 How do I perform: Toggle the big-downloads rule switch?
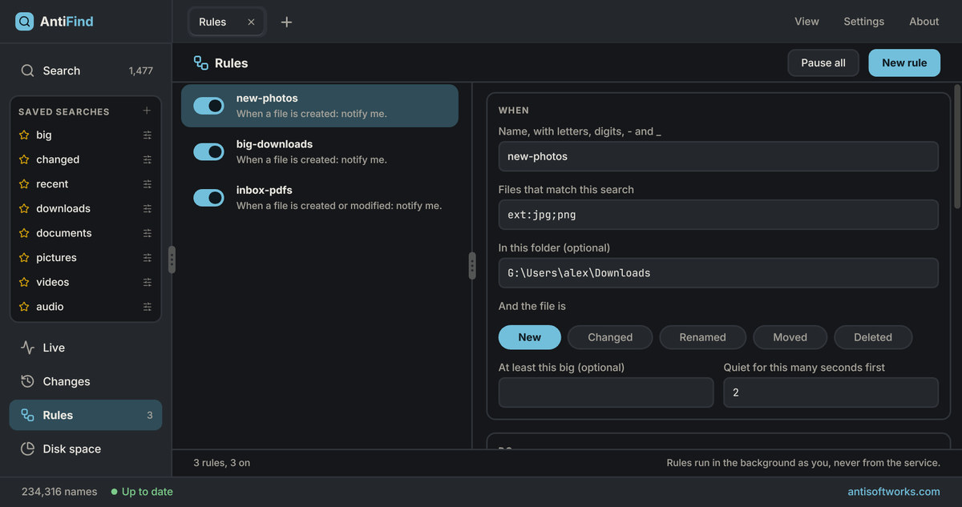coord(208,151)
